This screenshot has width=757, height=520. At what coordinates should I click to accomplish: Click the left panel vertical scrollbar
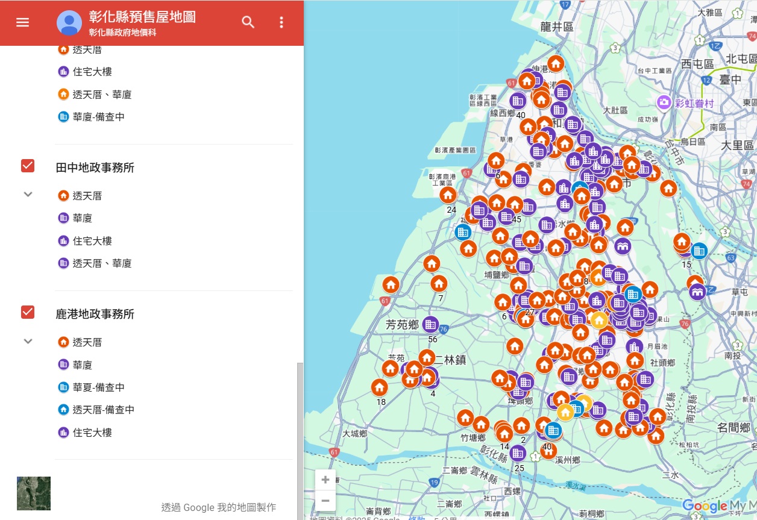300,440
